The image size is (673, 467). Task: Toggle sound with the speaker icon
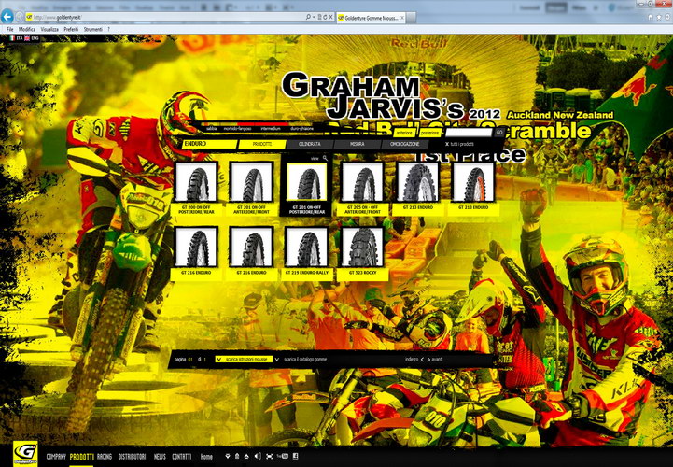pyautogui.click(x=258, y=457)
